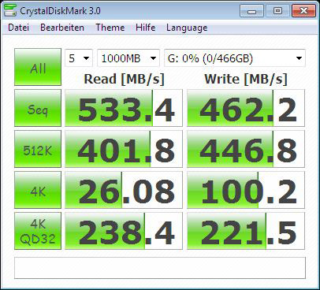320x290 pixels.
Task: Start the 512K benchmark test
Action: (x=38, y=149)
